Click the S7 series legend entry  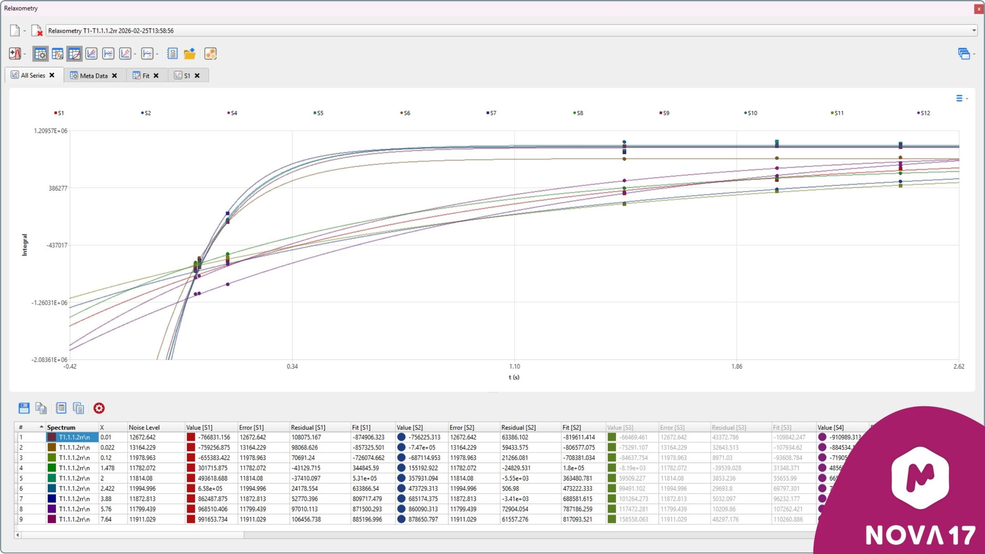click(491, 113)
